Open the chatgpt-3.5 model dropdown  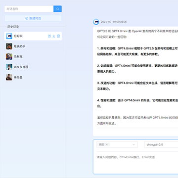(161, 144)
